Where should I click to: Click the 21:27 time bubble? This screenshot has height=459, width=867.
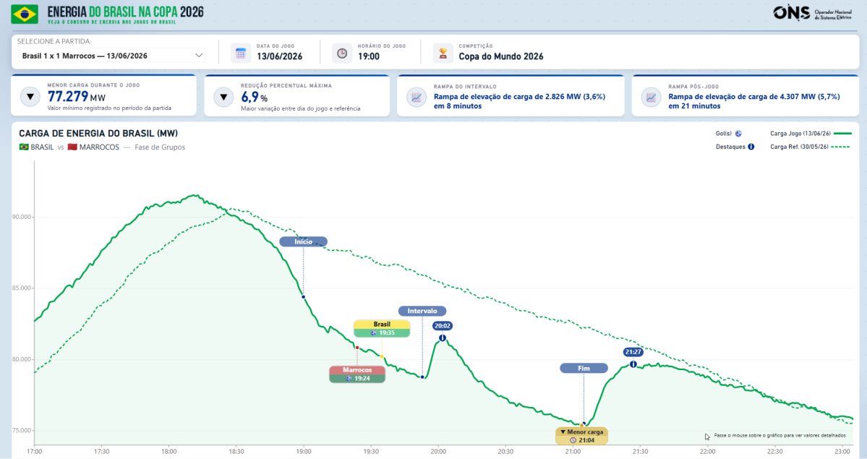pyautogui.click(x=633, y=352)
